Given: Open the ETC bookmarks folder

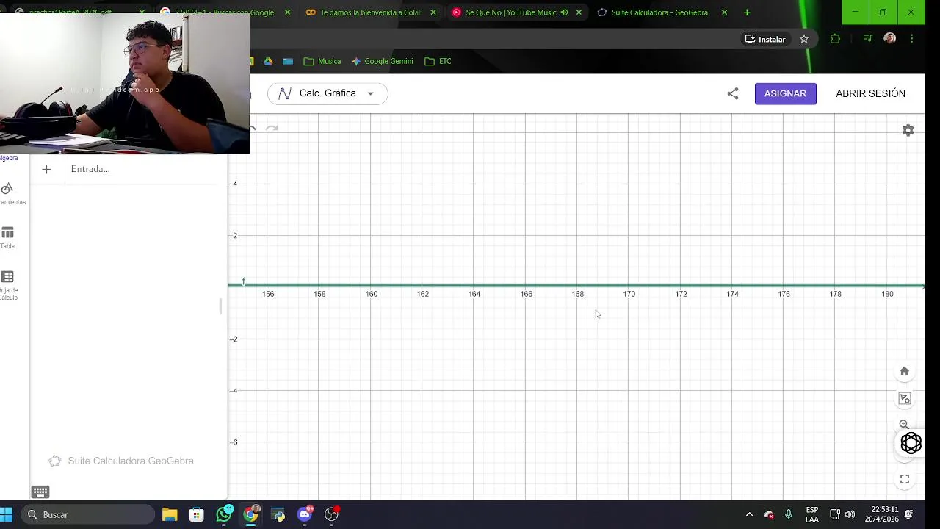Looking at the screenshot, I should tap(438, 61).
